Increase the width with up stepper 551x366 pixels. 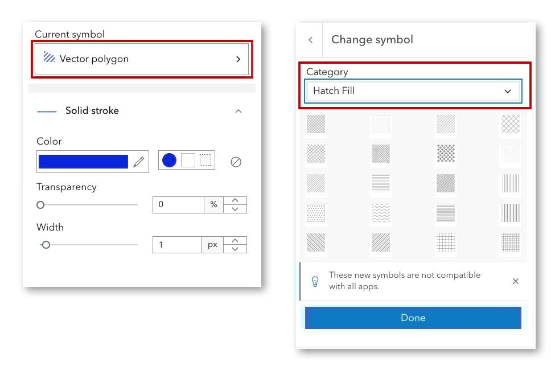[x=235, y=240]
